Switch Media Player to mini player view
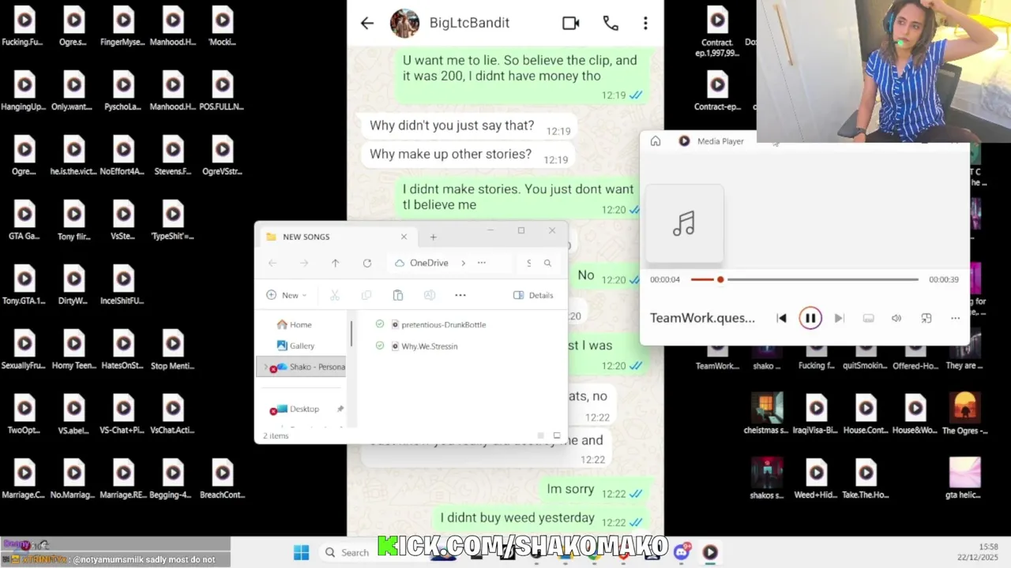1011x568 pixels. click(926, 318)
